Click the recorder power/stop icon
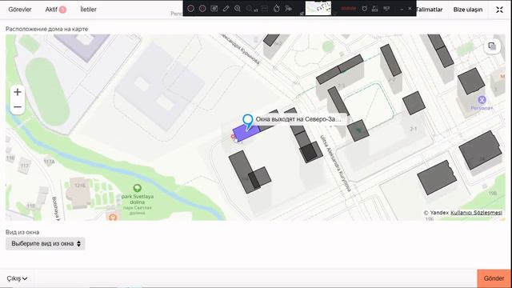This screenshot has height=288, width=512. click(x=190, y=9)
